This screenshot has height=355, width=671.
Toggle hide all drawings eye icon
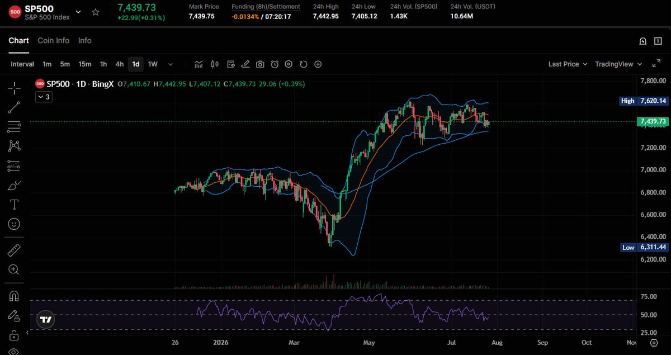click(15, 351)
